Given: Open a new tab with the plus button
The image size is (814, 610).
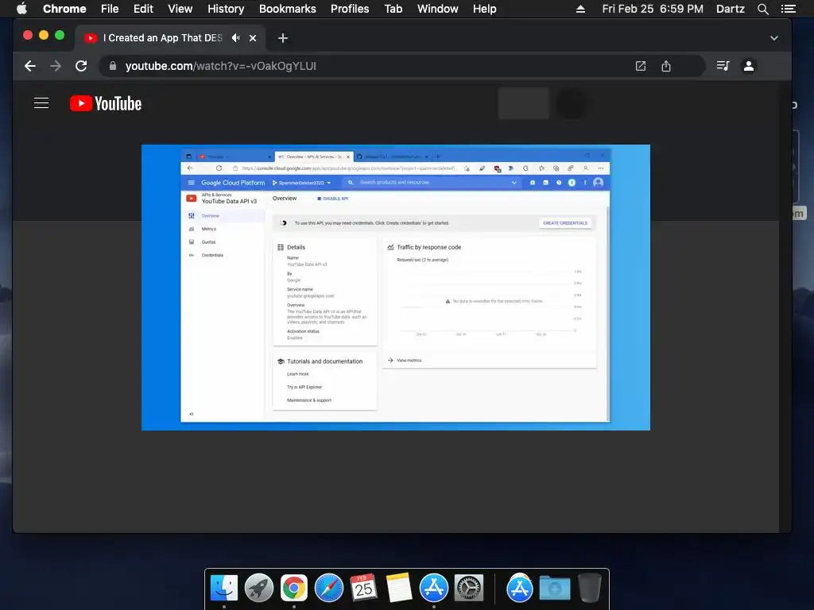Looking at the screenshot, I should tap(282, 38).
